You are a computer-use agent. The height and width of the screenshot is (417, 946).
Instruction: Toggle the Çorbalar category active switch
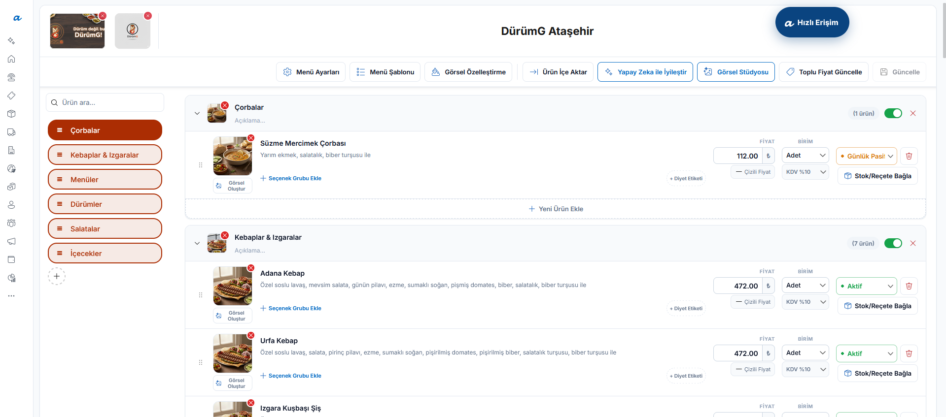click(x=893, y=113)
